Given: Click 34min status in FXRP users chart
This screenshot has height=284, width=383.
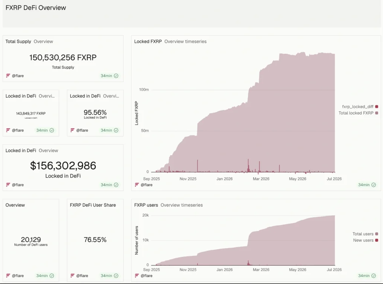Looking at the screenshot, I should point(364,276).
